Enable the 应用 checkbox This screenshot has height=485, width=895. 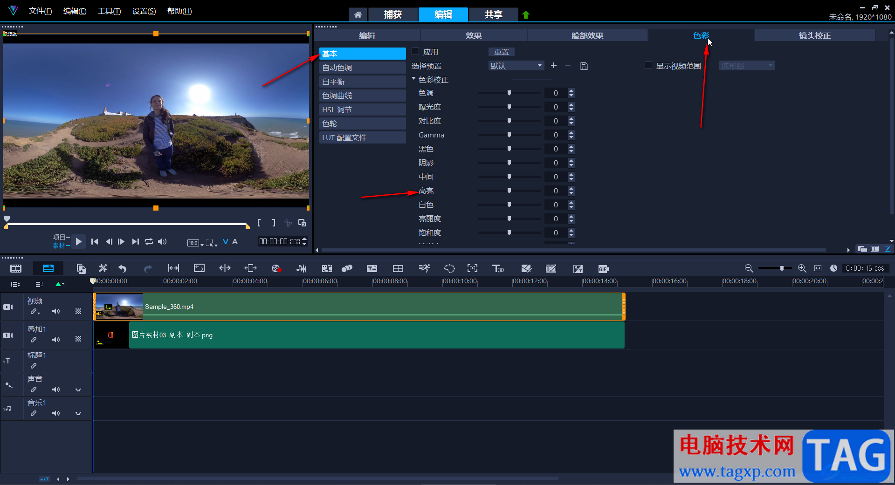[415, 52]
